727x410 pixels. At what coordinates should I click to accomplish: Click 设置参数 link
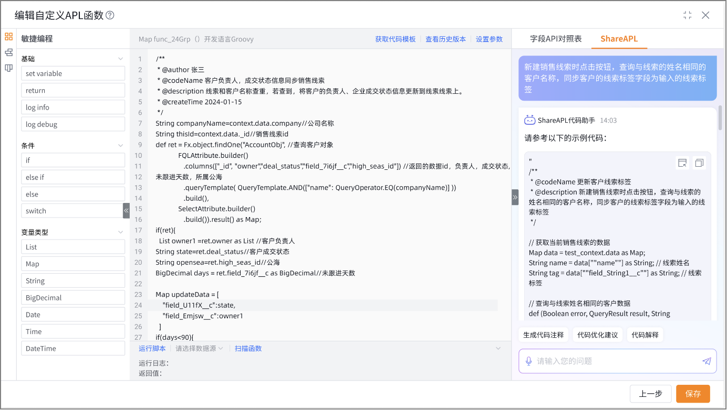click(489, 39)
